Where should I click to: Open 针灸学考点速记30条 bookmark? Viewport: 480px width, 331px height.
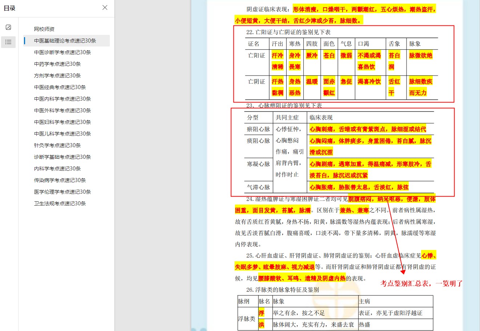[57, 145]
